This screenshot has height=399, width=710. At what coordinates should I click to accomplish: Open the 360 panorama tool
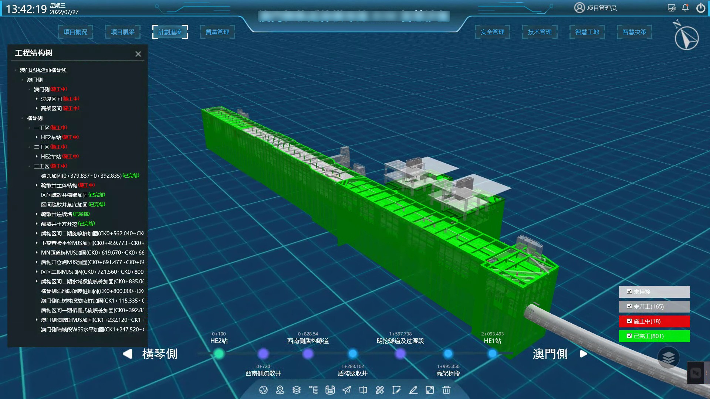(330, 390)
